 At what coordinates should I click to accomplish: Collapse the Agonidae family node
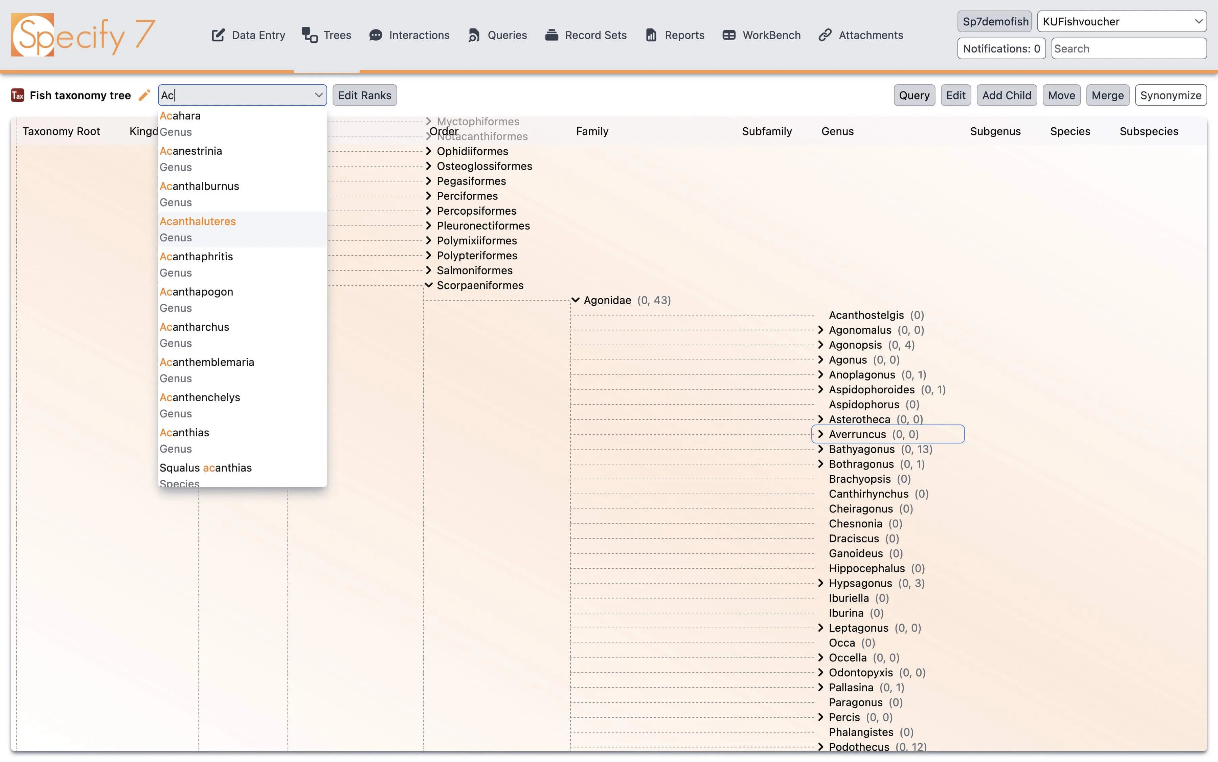tap(575, 300)
